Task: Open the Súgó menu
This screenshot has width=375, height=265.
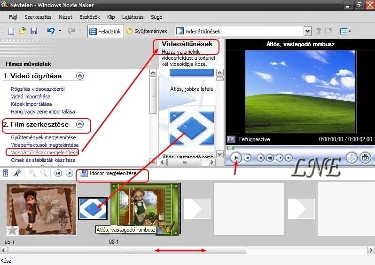Action: 156,17
